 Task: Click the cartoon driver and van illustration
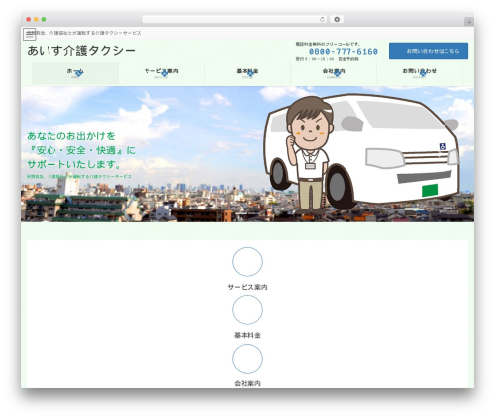361,153
